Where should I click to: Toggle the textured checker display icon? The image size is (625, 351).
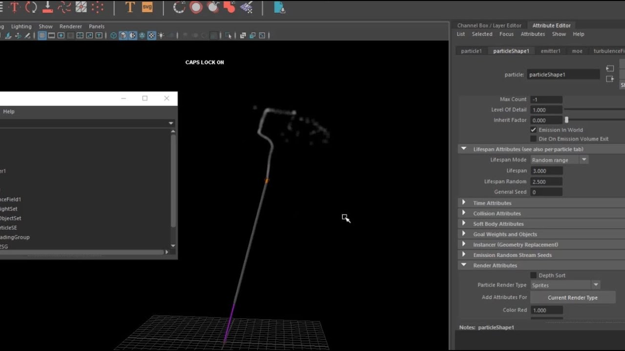point(151,35)
